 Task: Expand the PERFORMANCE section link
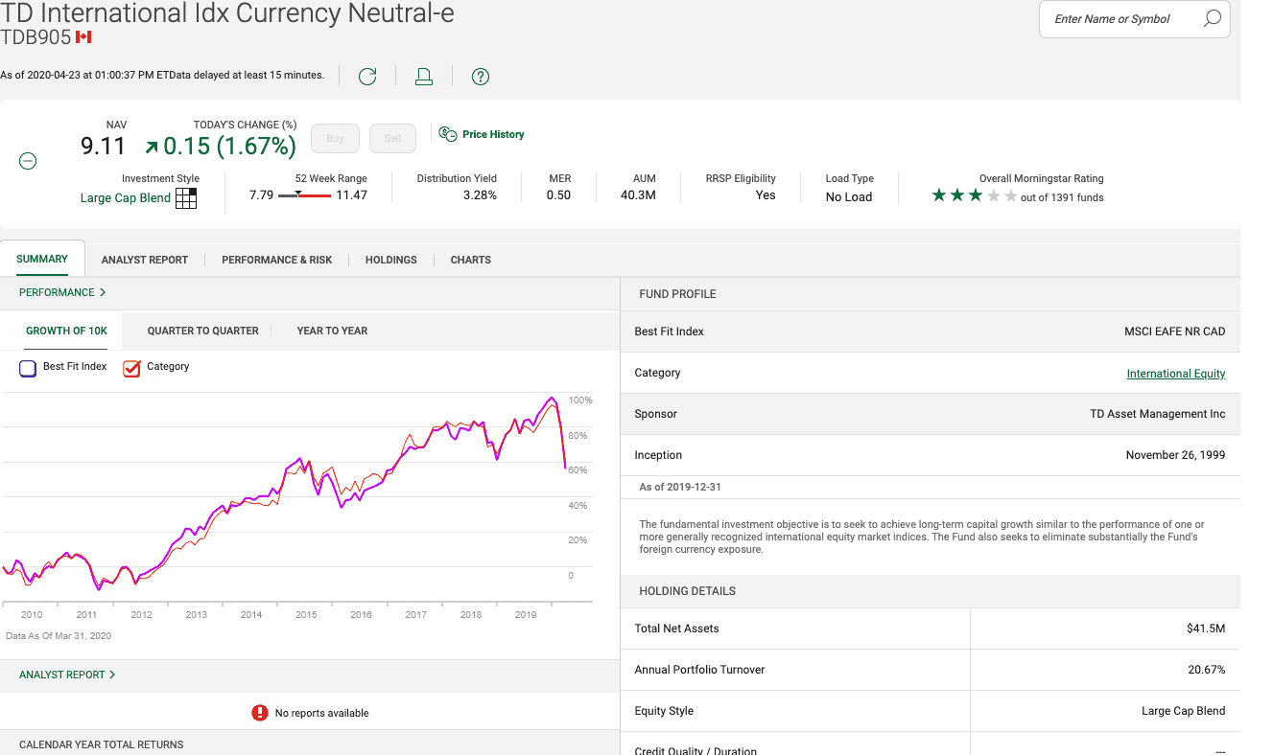(62, 292)
